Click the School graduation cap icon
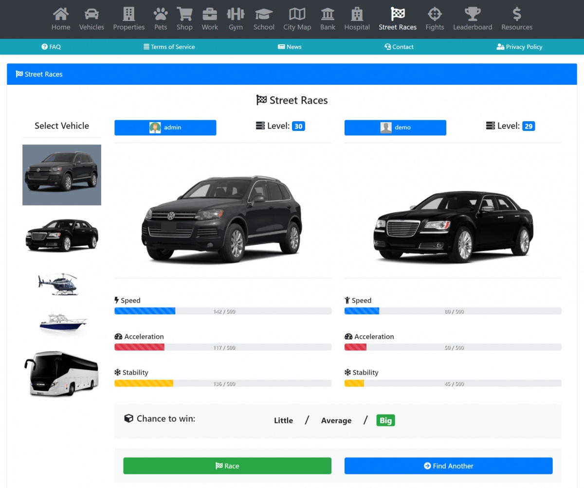This screenshot has width=584, height=488. coord(264,14)
